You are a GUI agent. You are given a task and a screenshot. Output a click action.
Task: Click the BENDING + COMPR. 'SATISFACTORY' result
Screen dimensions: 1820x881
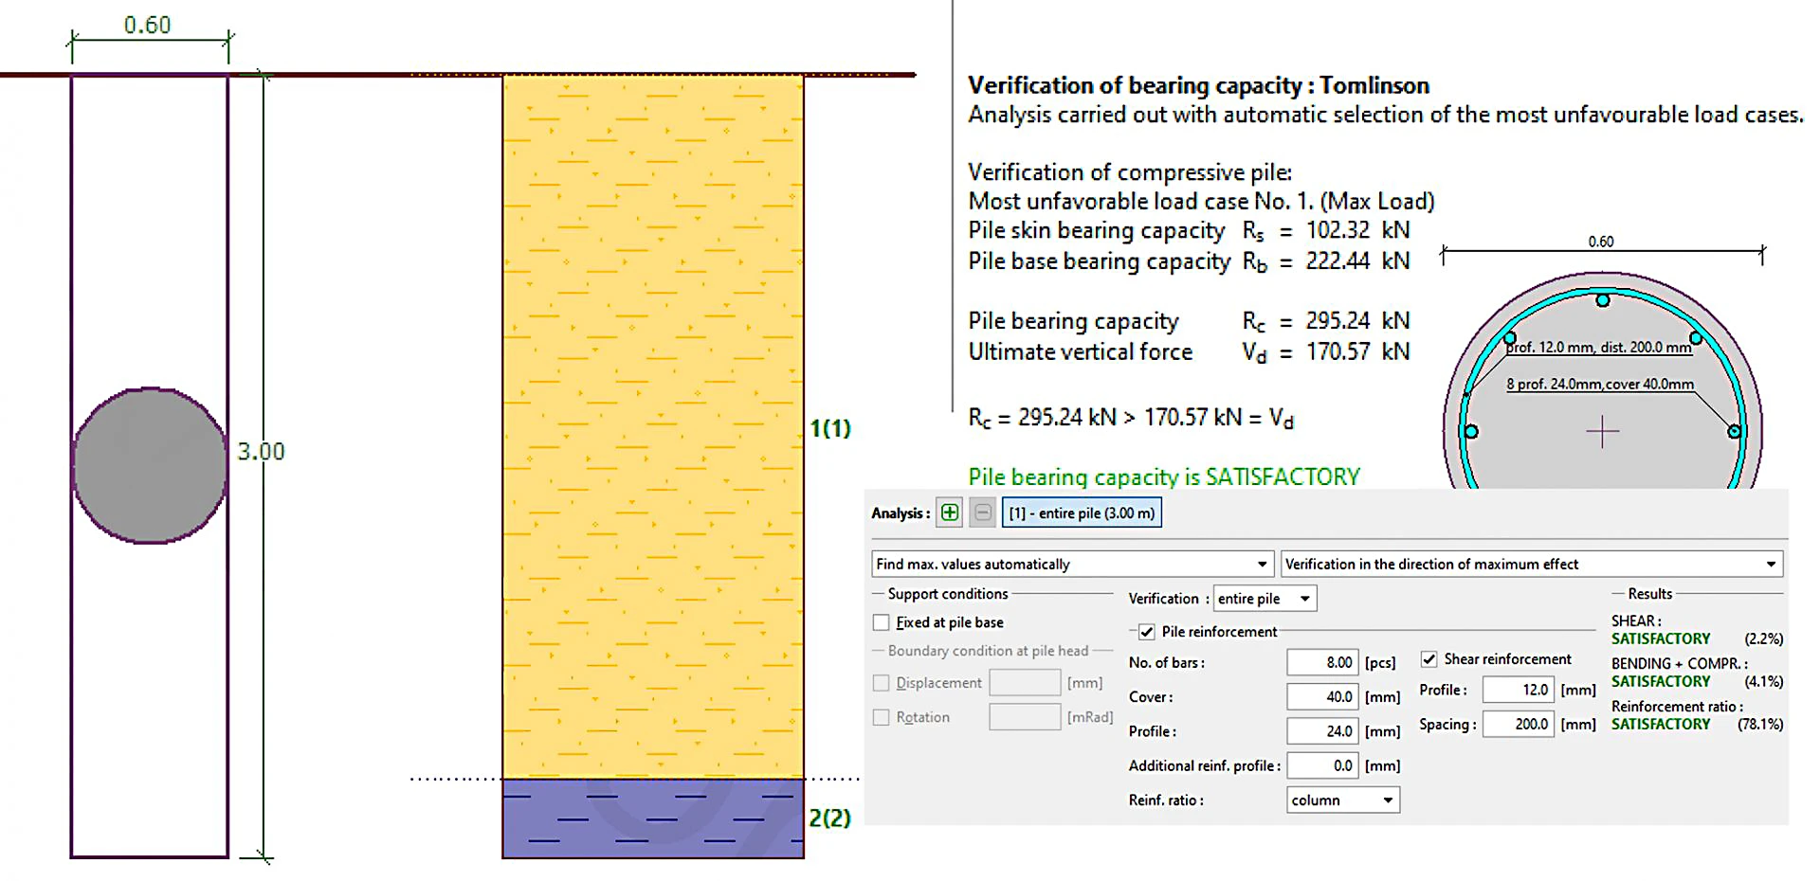pyautogui.click(x=1661, y=681)
